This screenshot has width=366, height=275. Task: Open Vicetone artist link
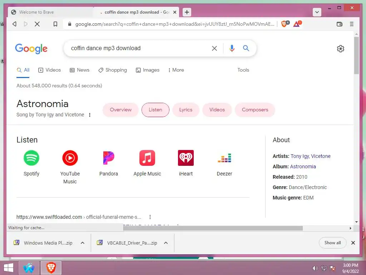coord(321,156)
